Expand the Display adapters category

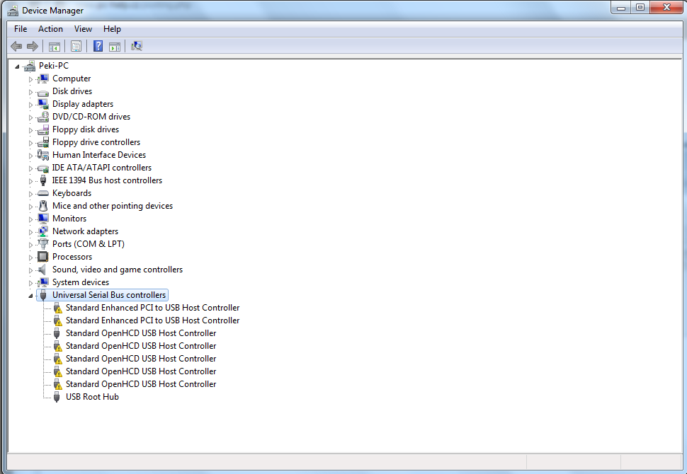click(30, 105)
